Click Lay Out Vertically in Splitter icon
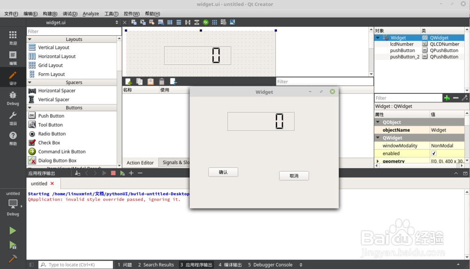 pos(196,22)
